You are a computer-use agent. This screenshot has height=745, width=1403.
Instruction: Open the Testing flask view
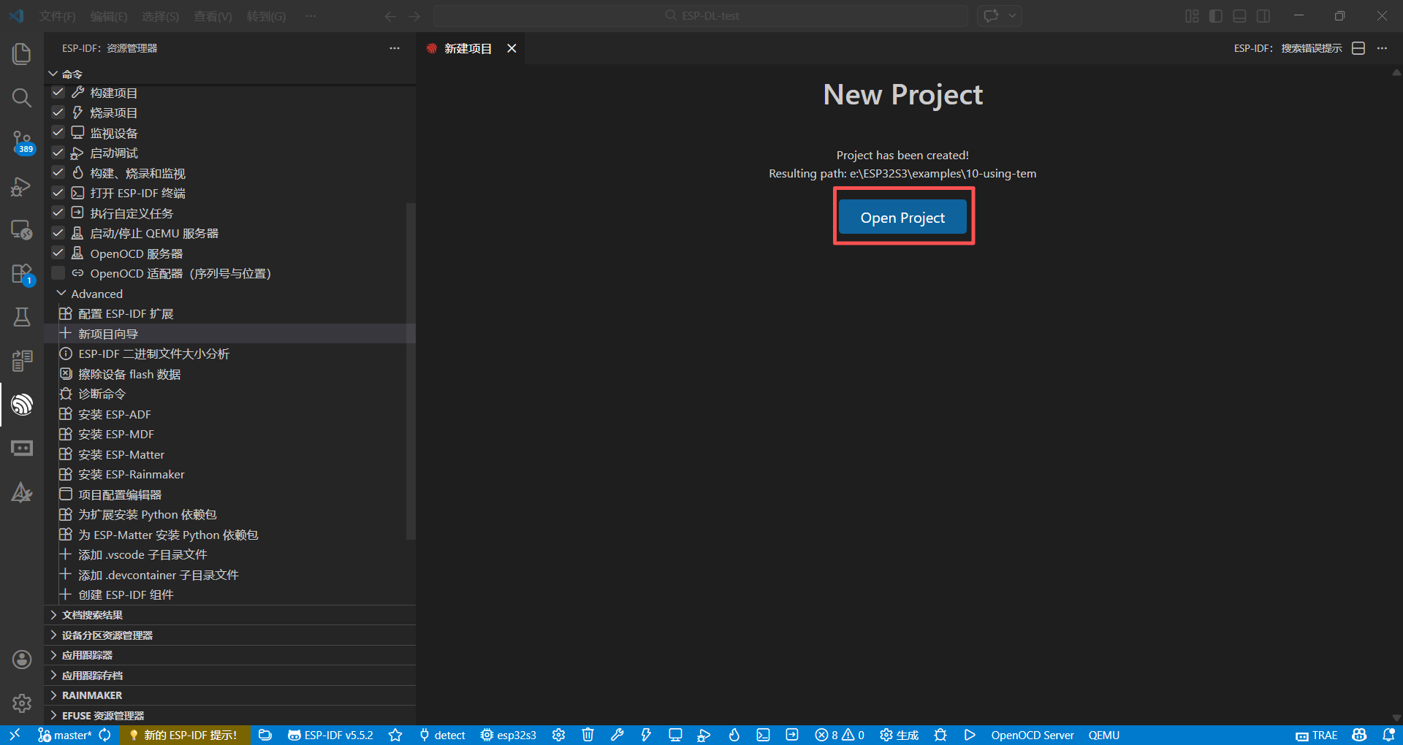tap(22, 317)
